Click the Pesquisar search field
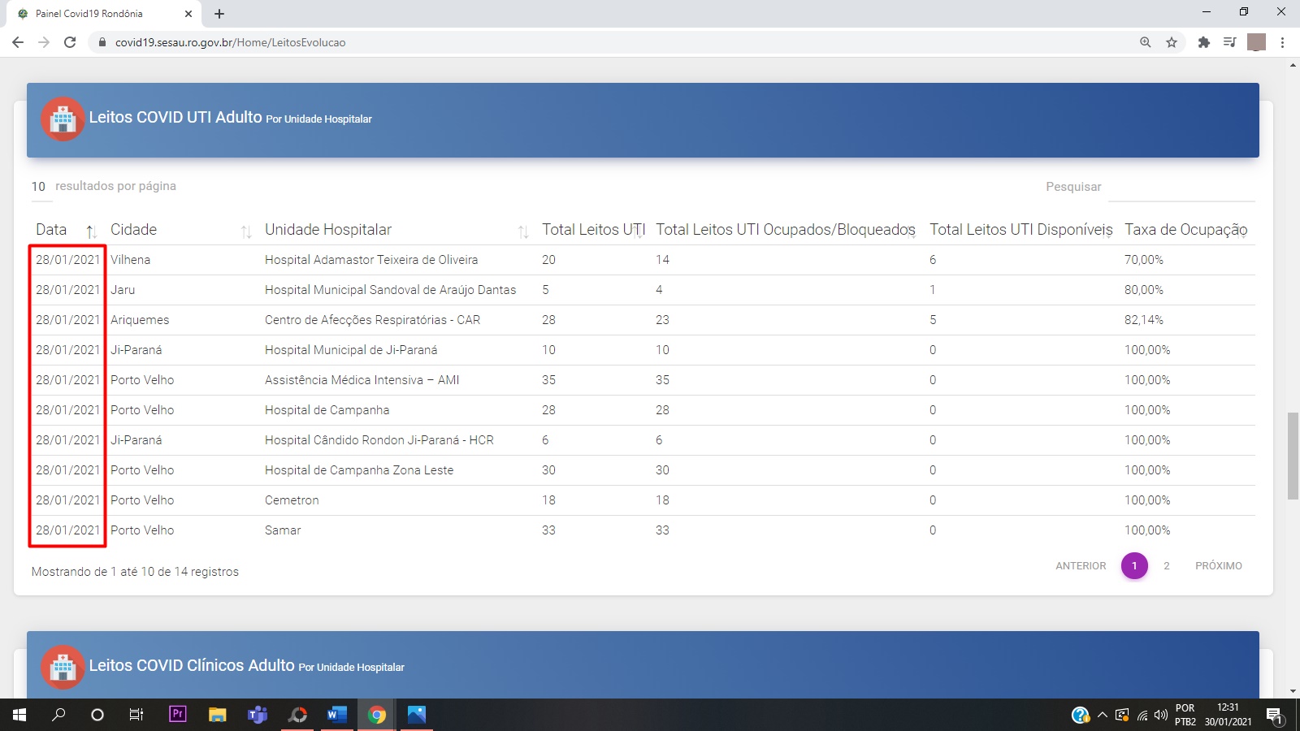 click(1181, 188)
